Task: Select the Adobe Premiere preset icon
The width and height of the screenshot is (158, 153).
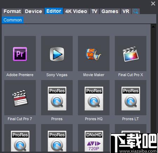Action: 20,54
